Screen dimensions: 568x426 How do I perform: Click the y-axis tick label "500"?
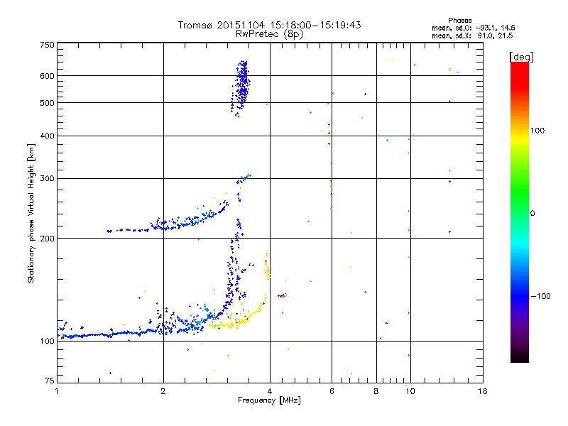coord(47,103)
